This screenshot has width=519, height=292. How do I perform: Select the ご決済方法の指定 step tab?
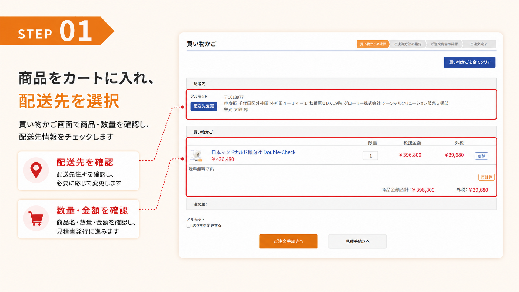pos(408,44)
